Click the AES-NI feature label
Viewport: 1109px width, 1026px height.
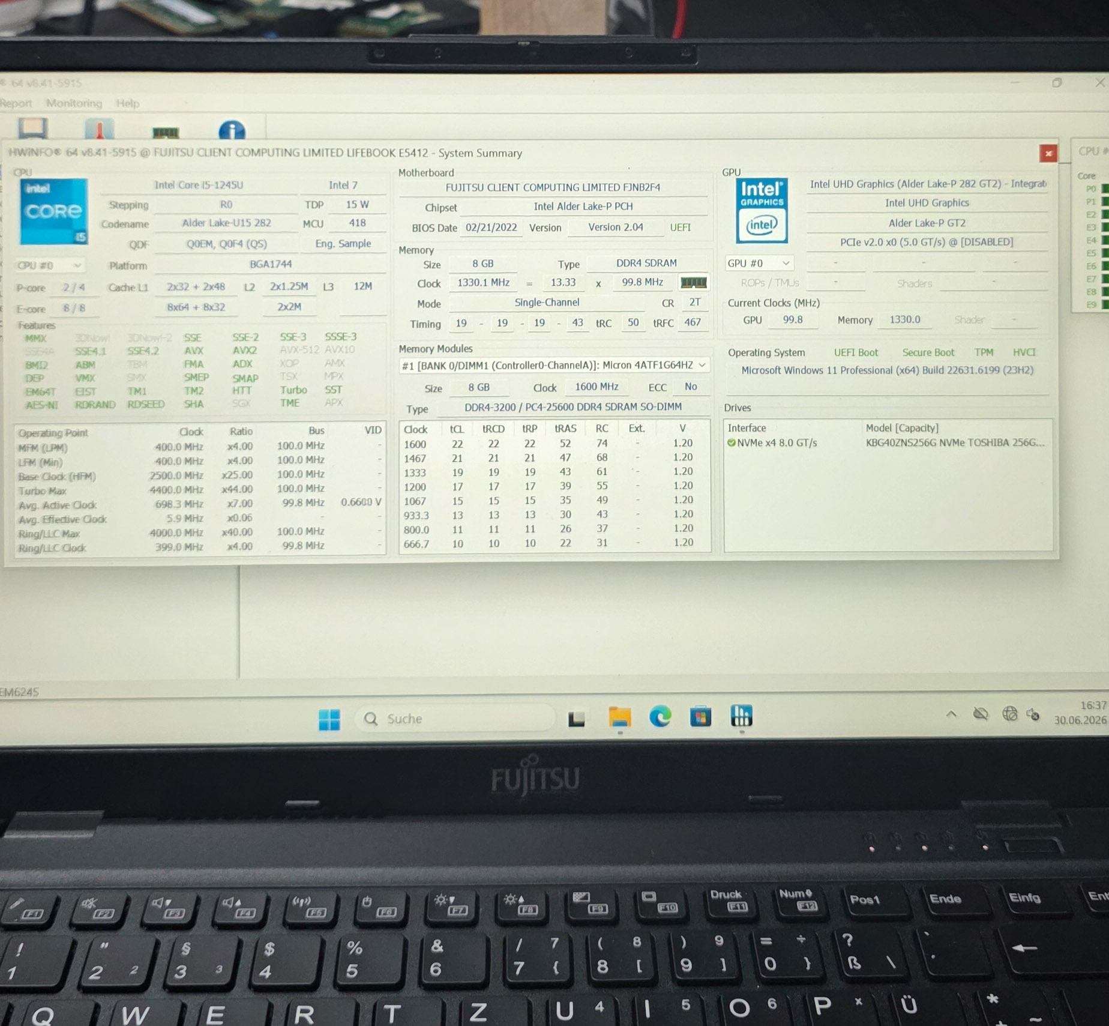point(41,405)
